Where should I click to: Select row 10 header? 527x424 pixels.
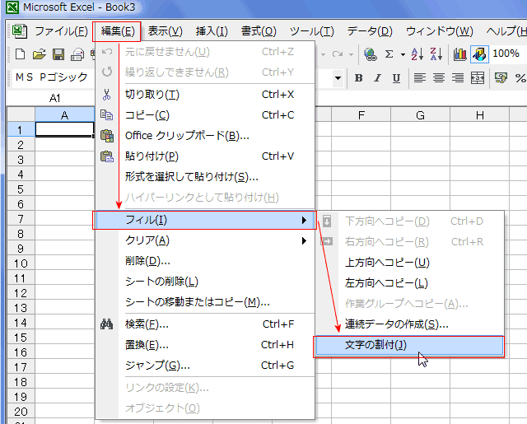21,263
